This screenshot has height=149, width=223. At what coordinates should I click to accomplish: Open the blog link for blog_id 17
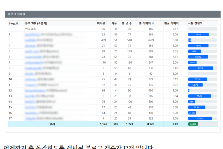(x=30, y=119)
